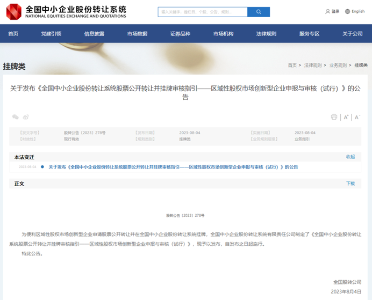Print the page with printer icon
372x300 pixels.
[334, 117]
